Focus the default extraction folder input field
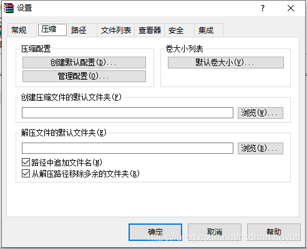Screen dimensions: 307x249 [127, 148]
